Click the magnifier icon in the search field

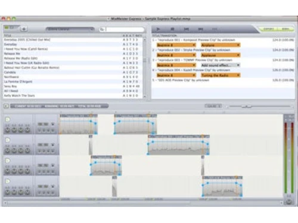click(102, 29)
